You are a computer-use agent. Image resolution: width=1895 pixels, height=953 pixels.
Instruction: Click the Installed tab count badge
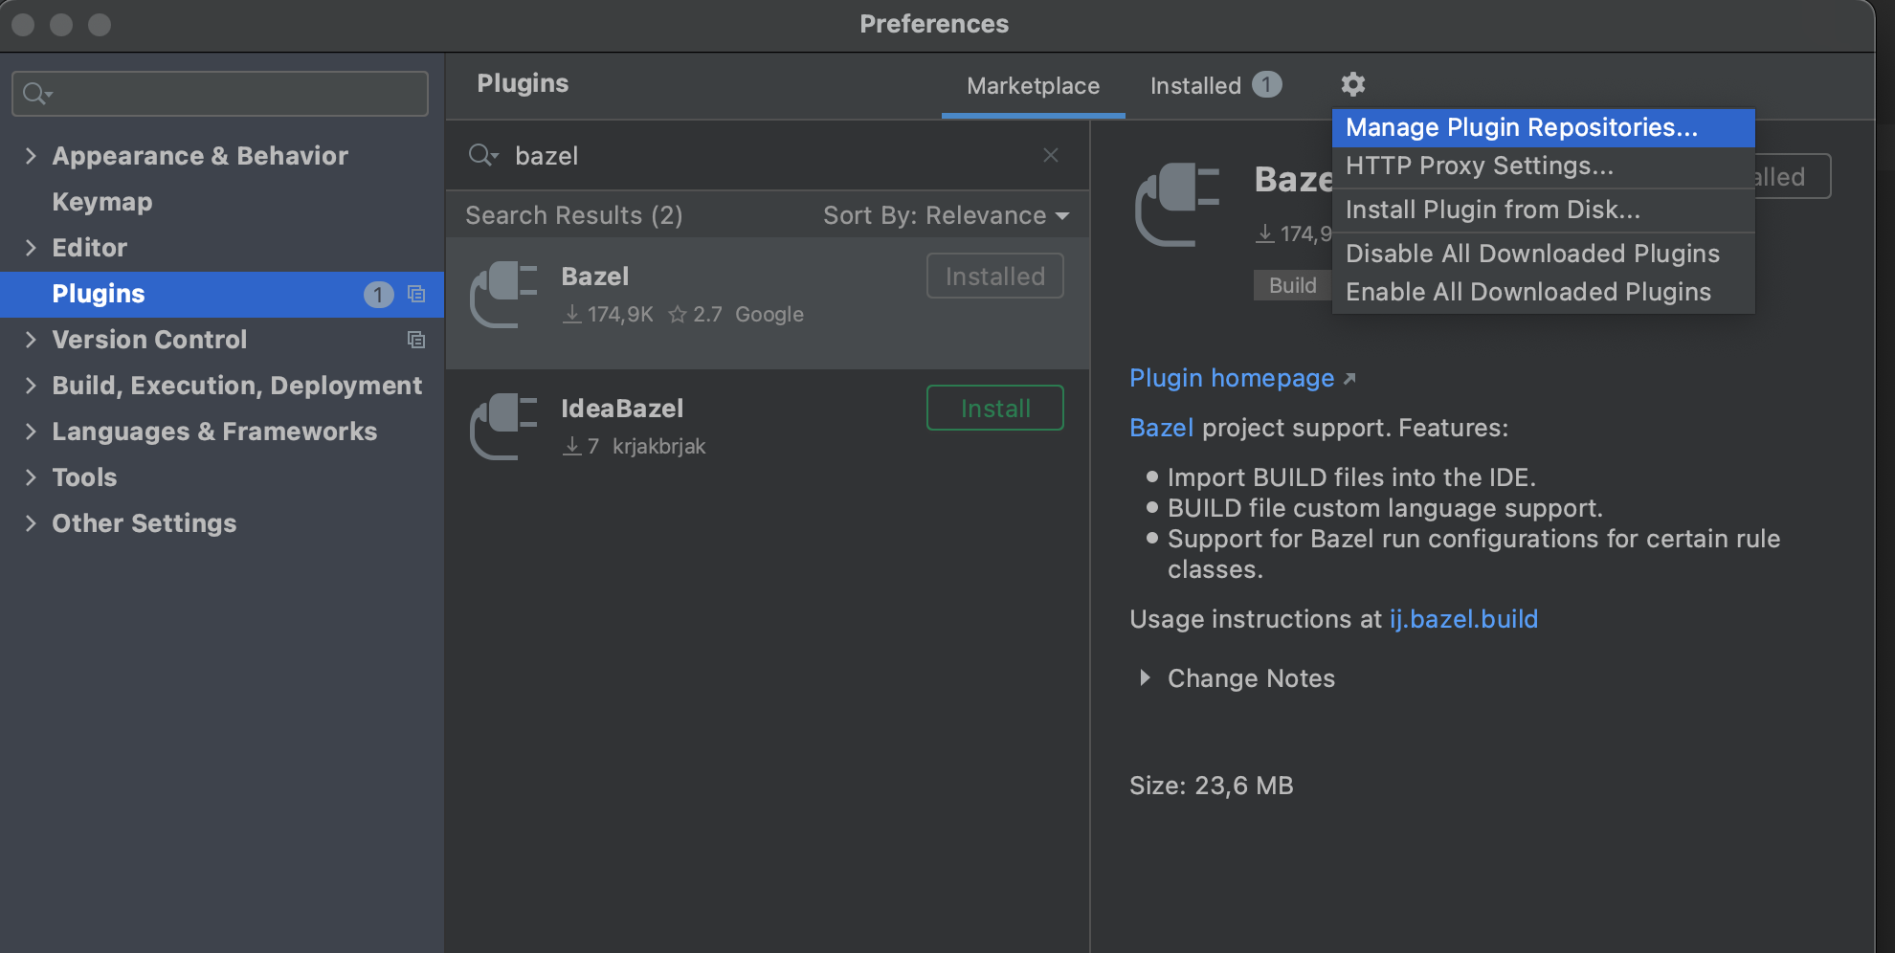point(1267,84)
